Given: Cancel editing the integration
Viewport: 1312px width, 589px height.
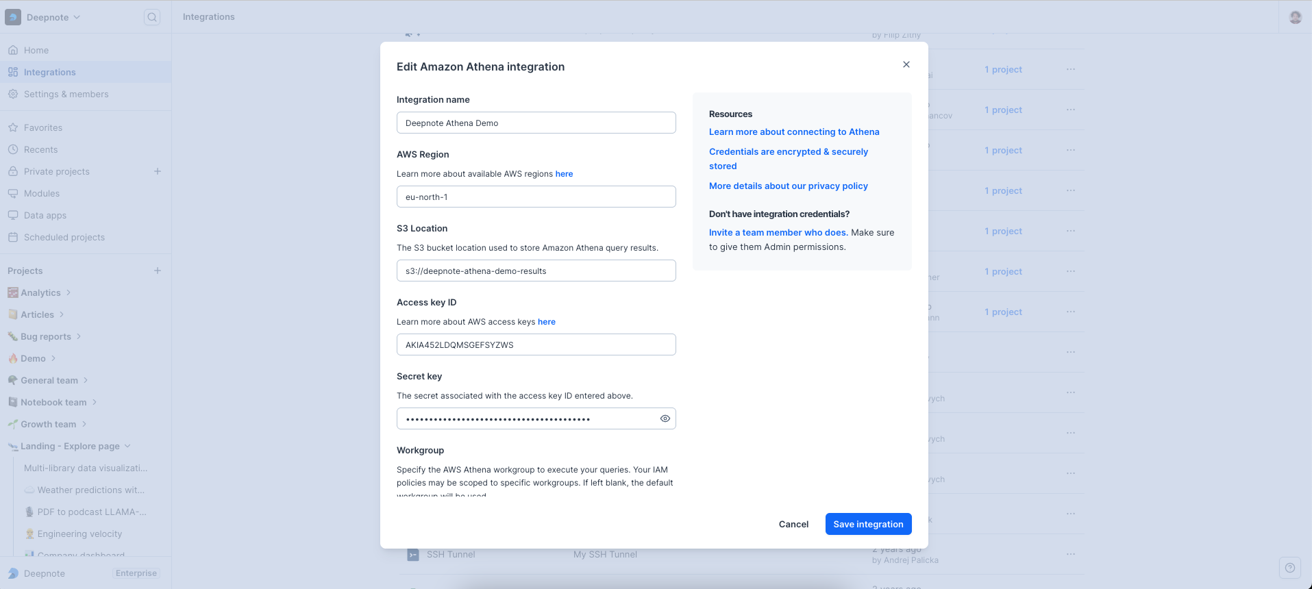Looking at the screenshot, I should click(x=793, y=524).
